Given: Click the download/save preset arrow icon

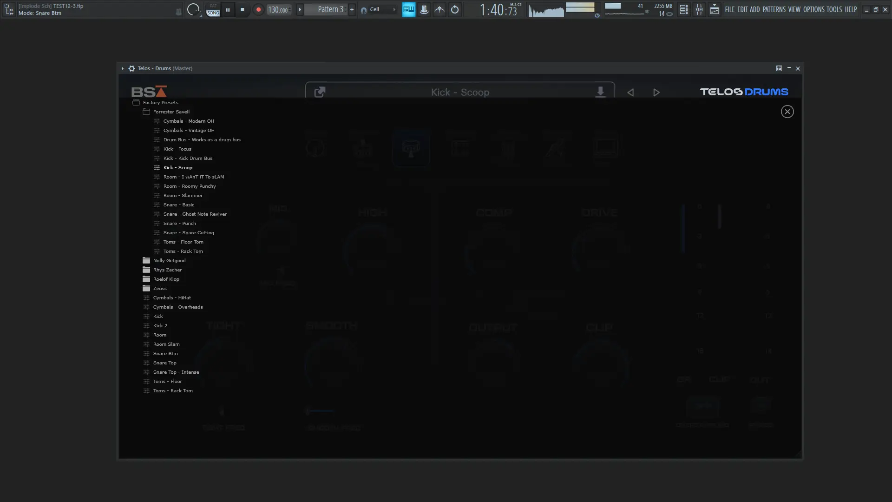Looking at the screenshot, I should [600, 92].
